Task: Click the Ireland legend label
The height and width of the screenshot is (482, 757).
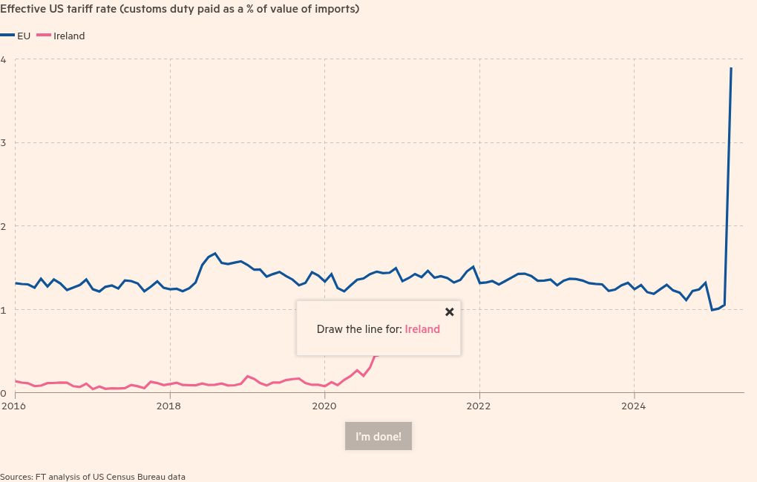Action: point(69,36)
